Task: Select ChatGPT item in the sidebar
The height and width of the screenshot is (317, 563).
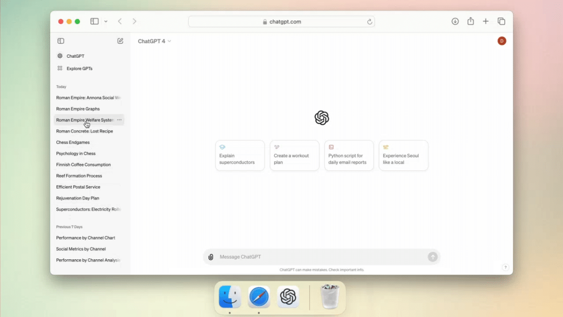Action: pyautogui.click(x=74, y=56)
